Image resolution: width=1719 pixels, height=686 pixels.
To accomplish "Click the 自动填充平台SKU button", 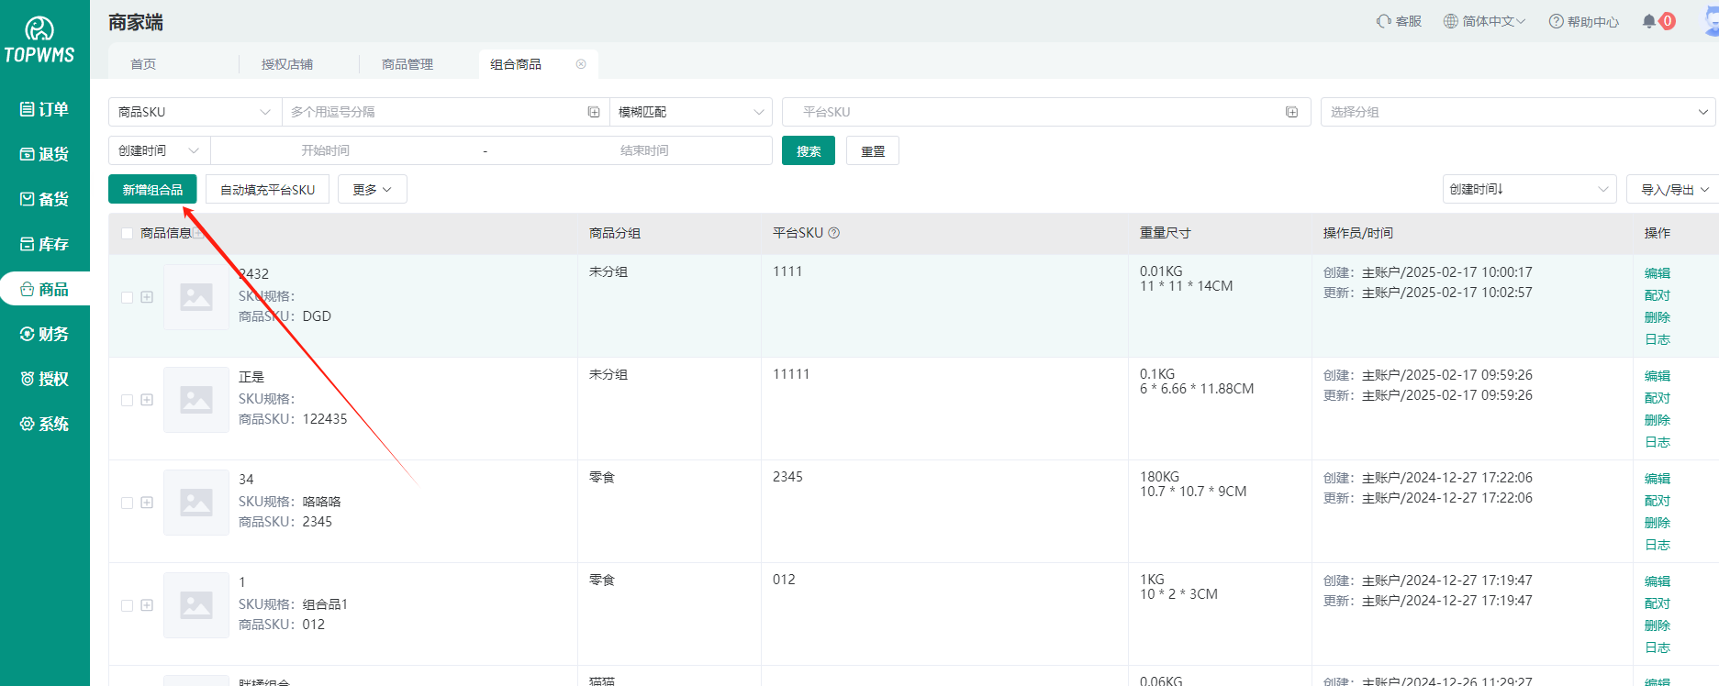I will (x=268, y=190).
